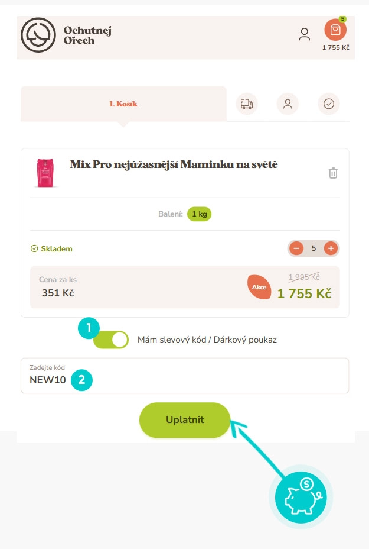The image size is (369, 549).
Task: Click the order confirmation checkmark step icon
Action: 329,104
